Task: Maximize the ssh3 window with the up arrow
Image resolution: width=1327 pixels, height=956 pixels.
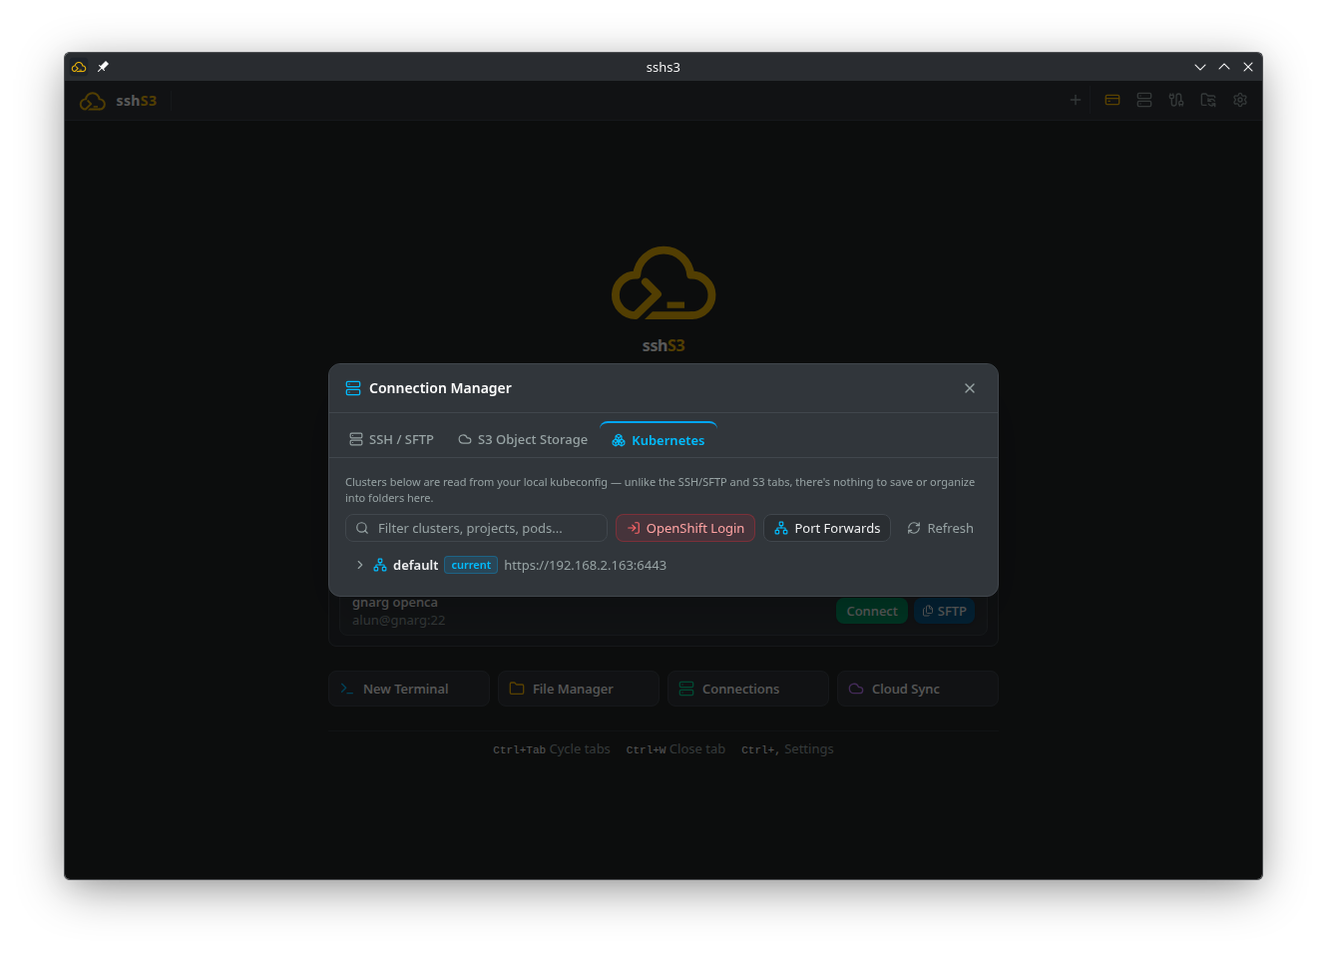Action: [x=1224, y=67]
